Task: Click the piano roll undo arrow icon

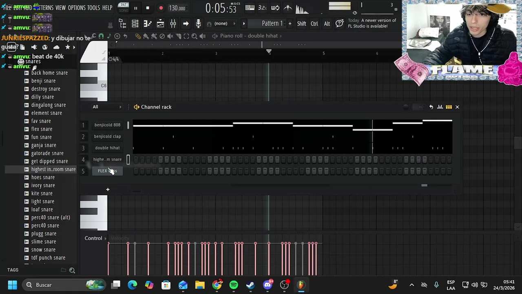Action: click(x=125, y=36)
